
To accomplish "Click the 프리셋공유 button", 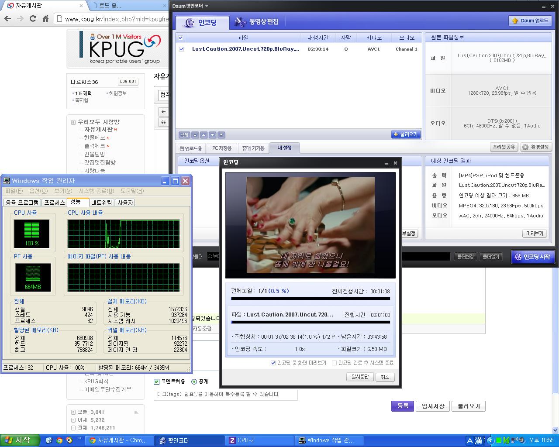I will [504, 147].
